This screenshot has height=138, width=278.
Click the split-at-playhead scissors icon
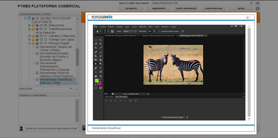(131, 101)
